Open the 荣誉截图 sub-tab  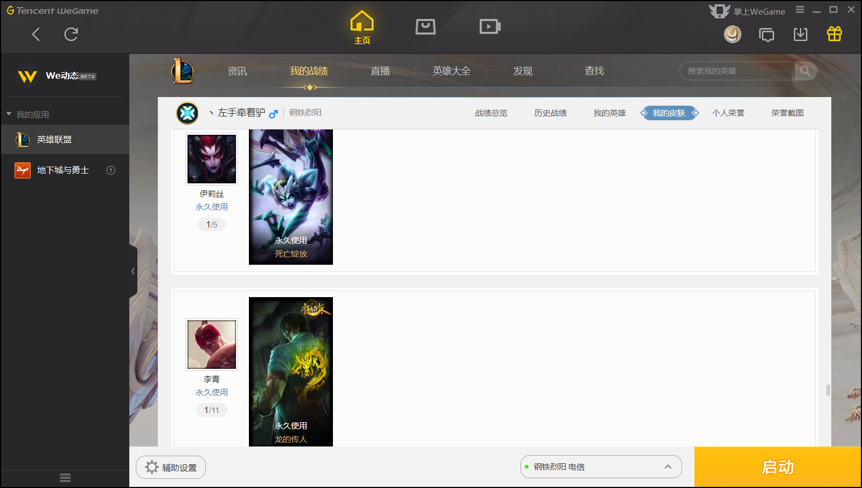click(x=788, y=113)
